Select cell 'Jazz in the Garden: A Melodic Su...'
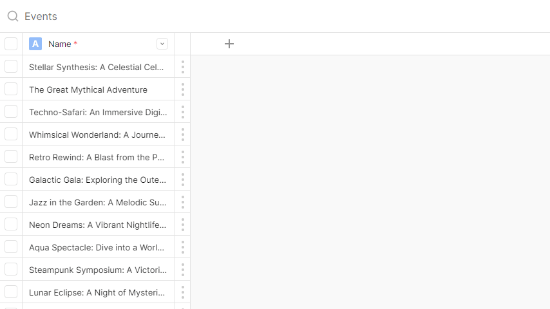Image resolution: width=550 pixels, height=309 pixels. [x=99, y=202]
